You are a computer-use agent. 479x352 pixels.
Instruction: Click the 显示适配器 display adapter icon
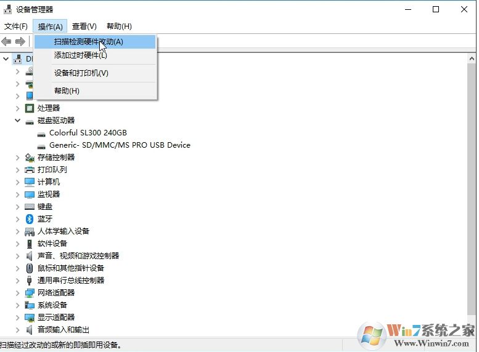point(30,318)
